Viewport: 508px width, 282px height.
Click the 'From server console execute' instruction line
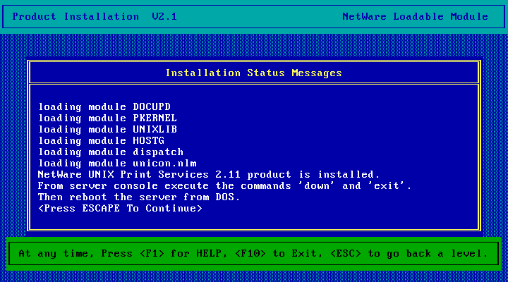click(224, 186)
